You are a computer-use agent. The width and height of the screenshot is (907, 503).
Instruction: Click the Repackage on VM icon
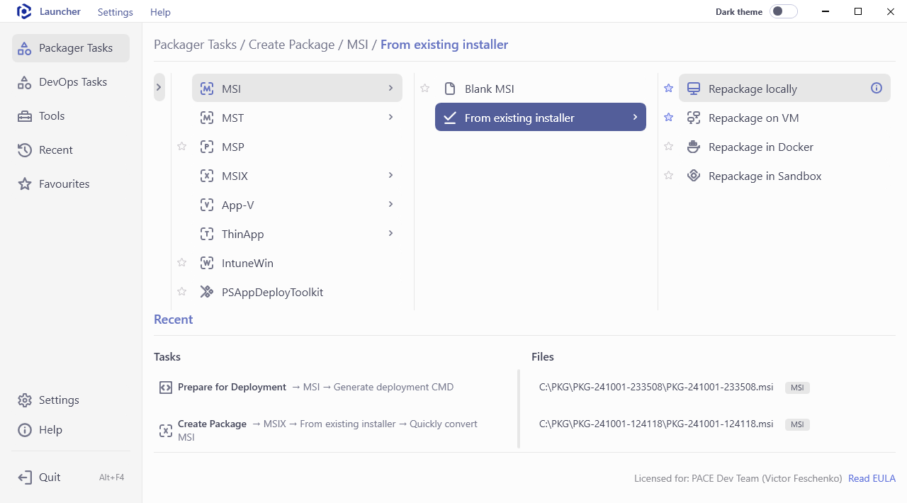point(694,118)
